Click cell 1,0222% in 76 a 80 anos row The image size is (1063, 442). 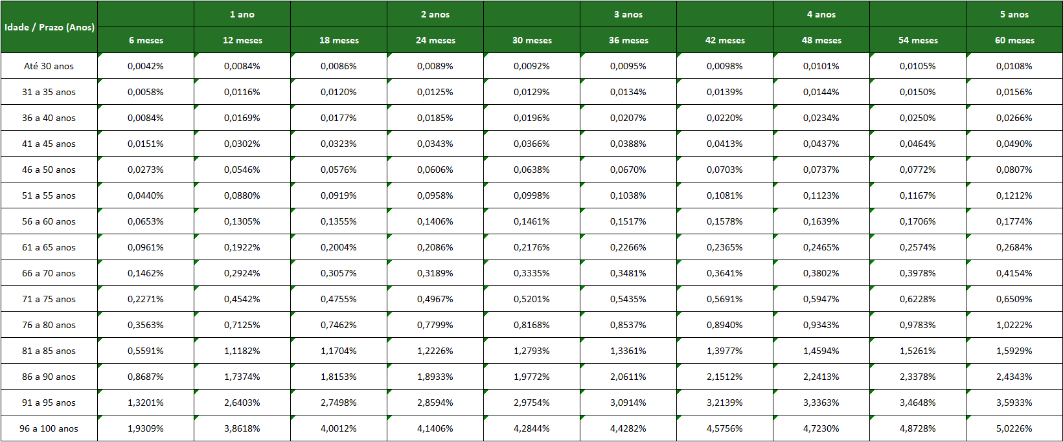point(1014,325)
